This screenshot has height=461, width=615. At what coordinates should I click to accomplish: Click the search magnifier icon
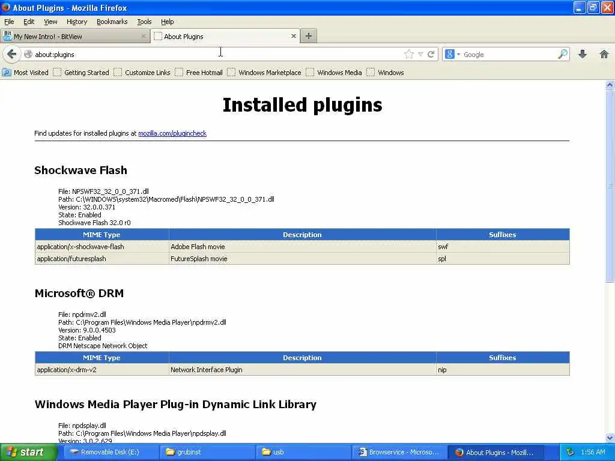point(563,54)
